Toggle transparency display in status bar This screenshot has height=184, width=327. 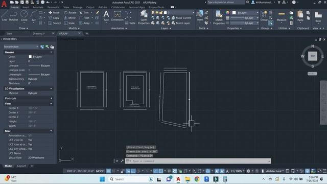tap(175, 171)
